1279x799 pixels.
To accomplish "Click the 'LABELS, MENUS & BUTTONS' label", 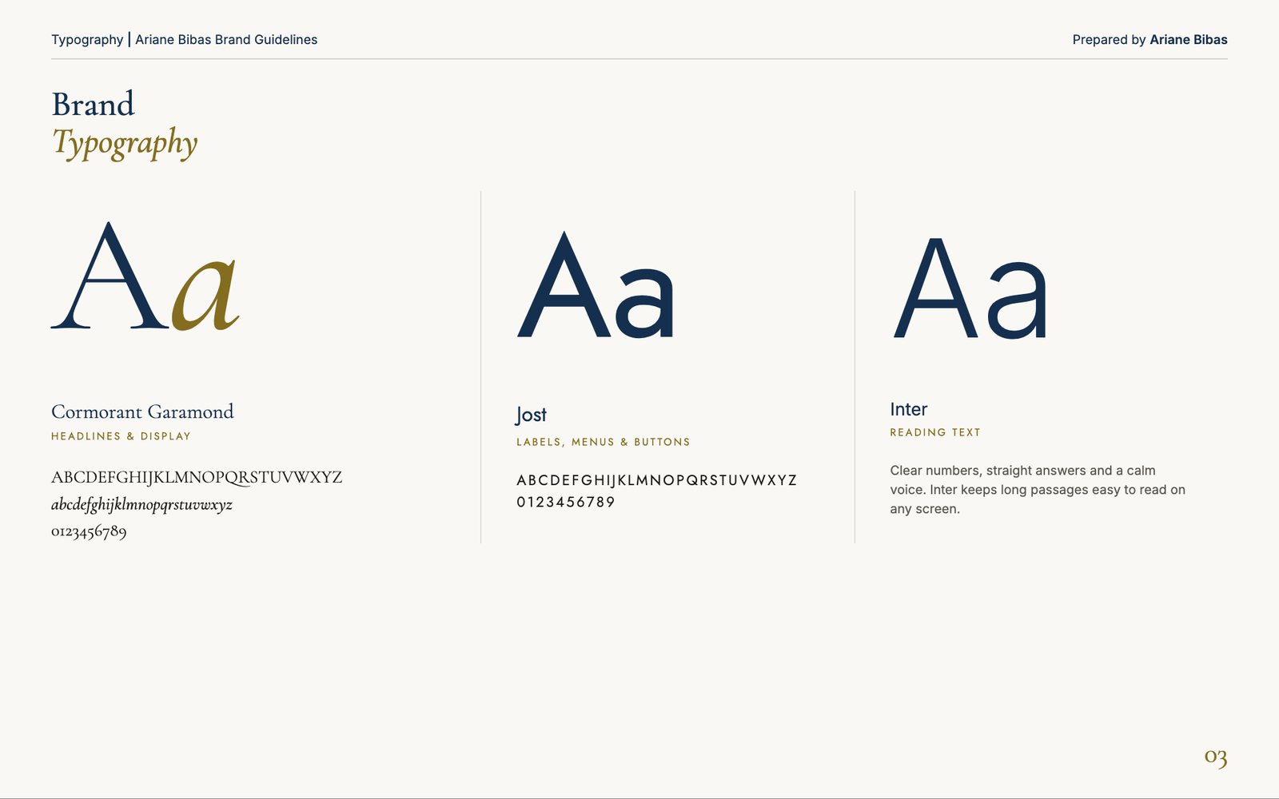I will (603, 442).
